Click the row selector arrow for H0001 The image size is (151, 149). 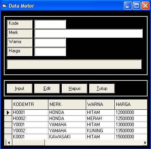pyautogui.click(x=8, y=112)
